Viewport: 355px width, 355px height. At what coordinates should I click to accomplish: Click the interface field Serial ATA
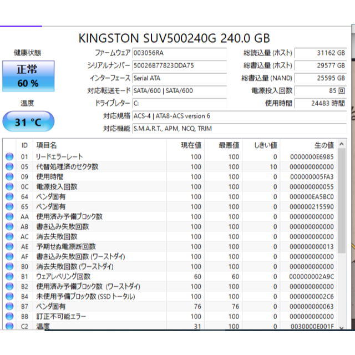(x=180, y=78)
